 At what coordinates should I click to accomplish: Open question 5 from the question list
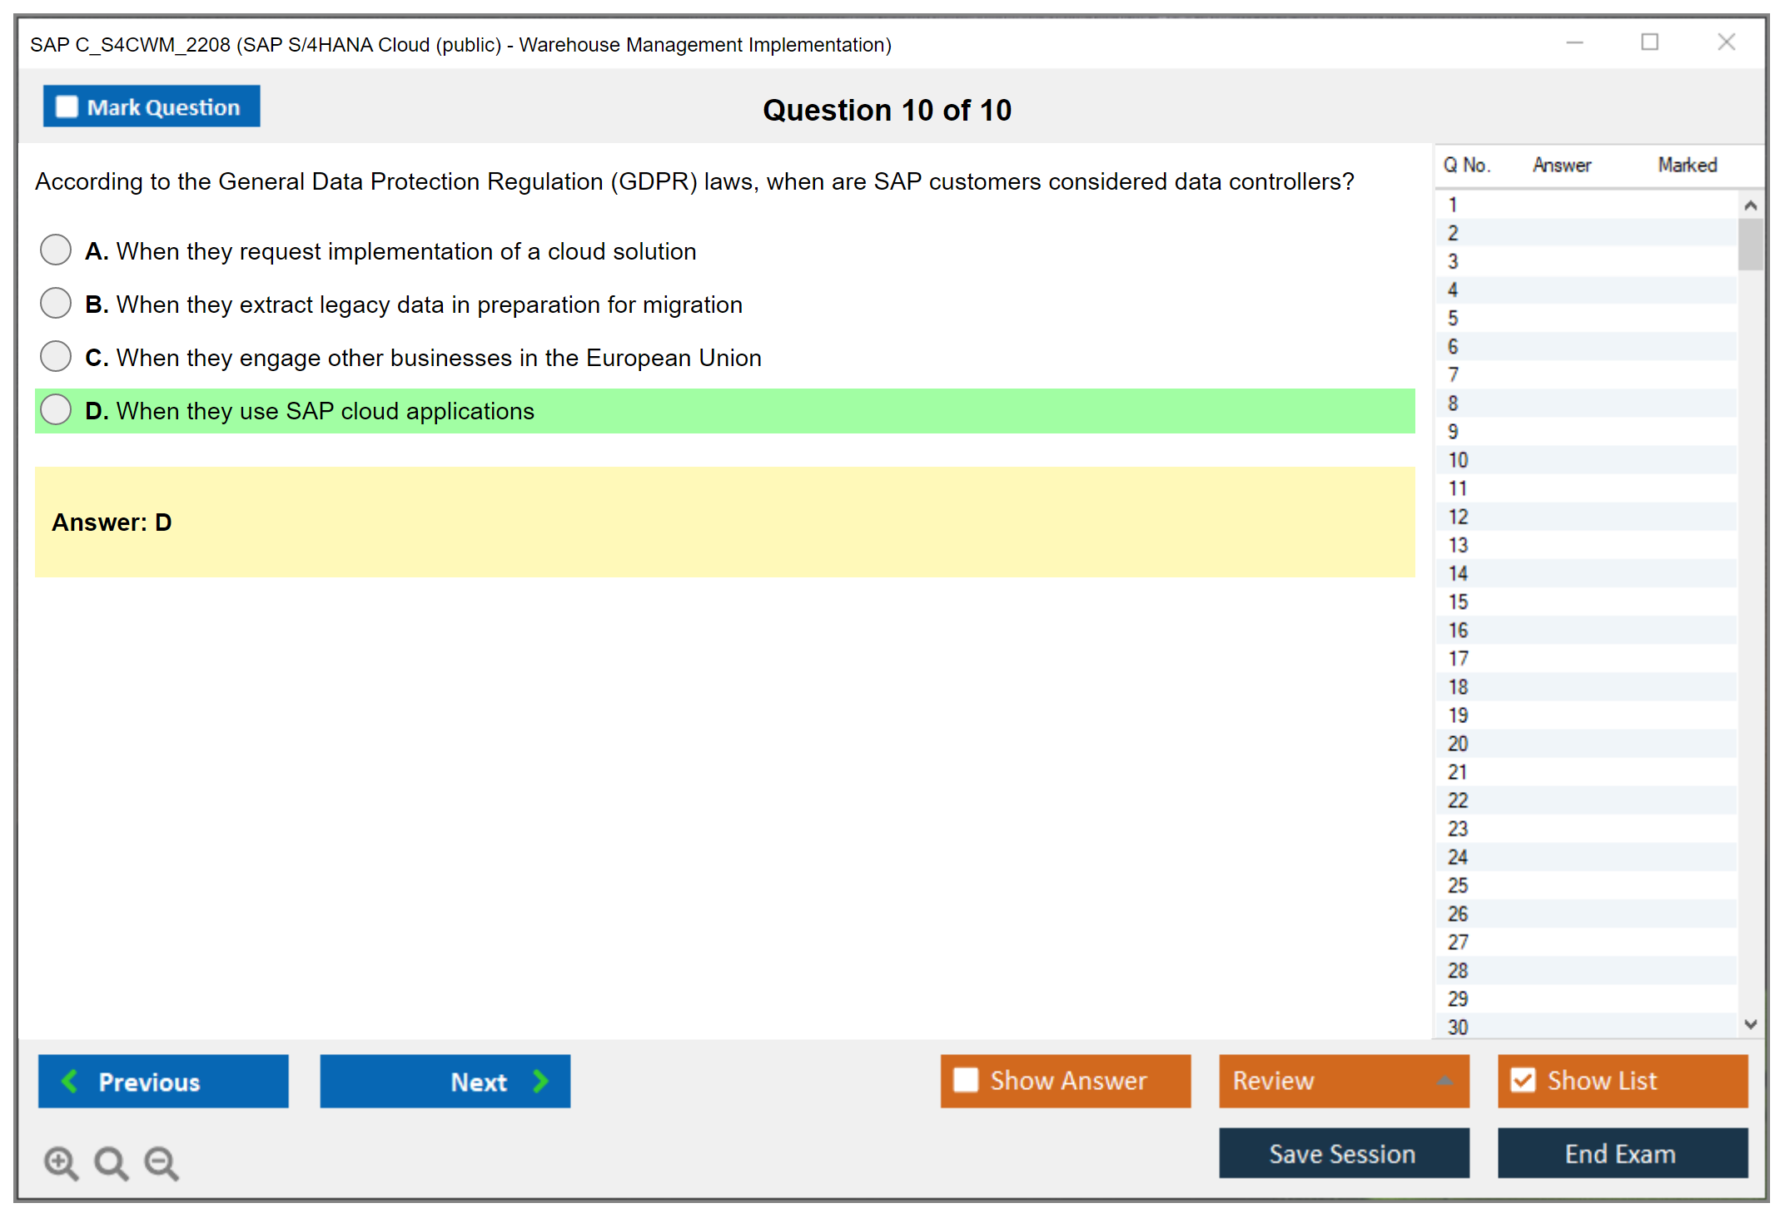[x=1453, y=318]
